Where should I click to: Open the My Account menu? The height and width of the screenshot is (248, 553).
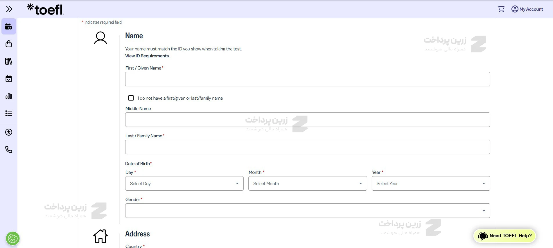(x=527, y=9)
